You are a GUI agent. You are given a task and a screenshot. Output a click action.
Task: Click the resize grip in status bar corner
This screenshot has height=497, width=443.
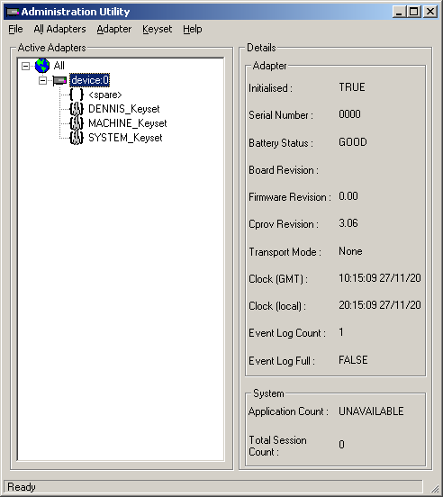tap(433, 487)
